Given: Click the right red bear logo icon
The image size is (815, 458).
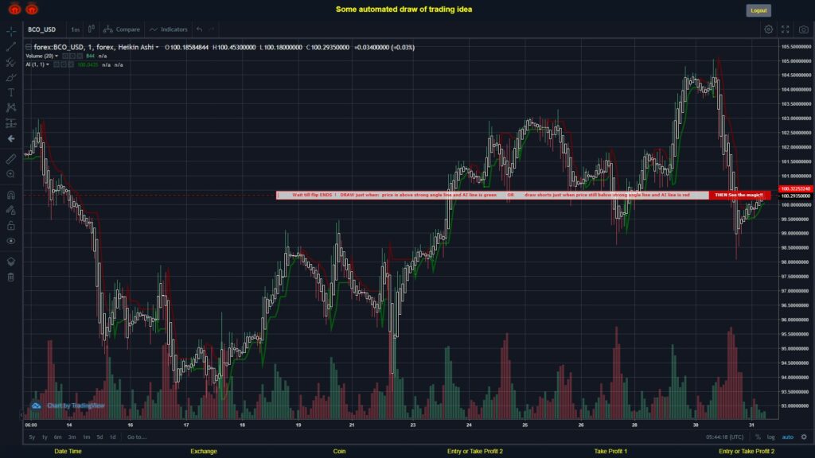Looking at the screenshot, I should coord(32,8).
